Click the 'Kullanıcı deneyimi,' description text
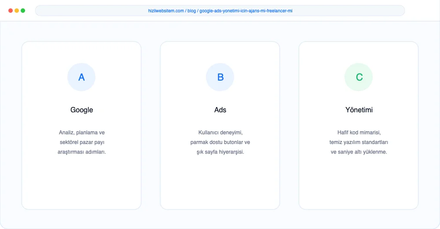 pos(220,133)
